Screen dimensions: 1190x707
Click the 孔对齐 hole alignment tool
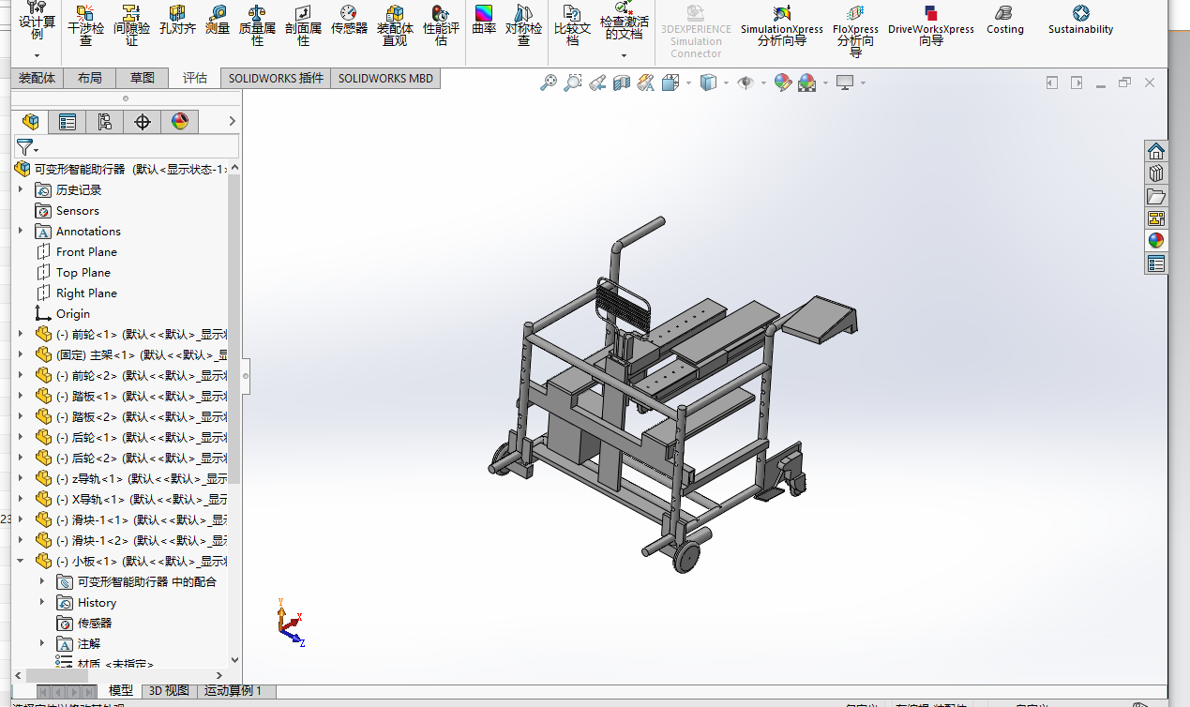click(x=177, y=21)
